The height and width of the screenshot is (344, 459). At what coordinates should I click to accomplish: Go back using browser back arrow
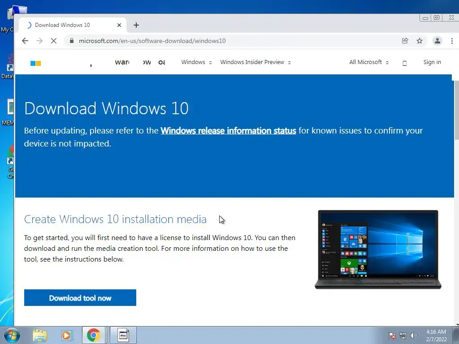coord(25,41)
